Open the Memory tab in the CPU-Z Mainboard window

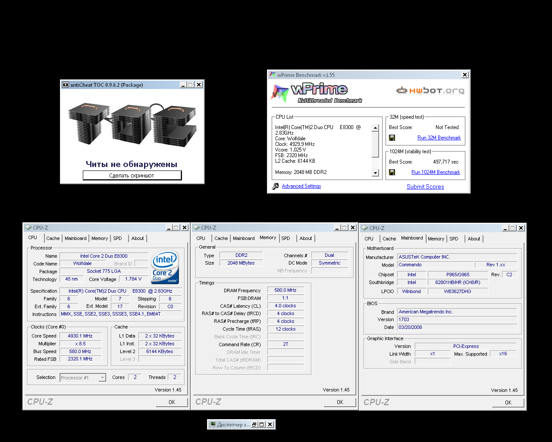pos(436,239)
